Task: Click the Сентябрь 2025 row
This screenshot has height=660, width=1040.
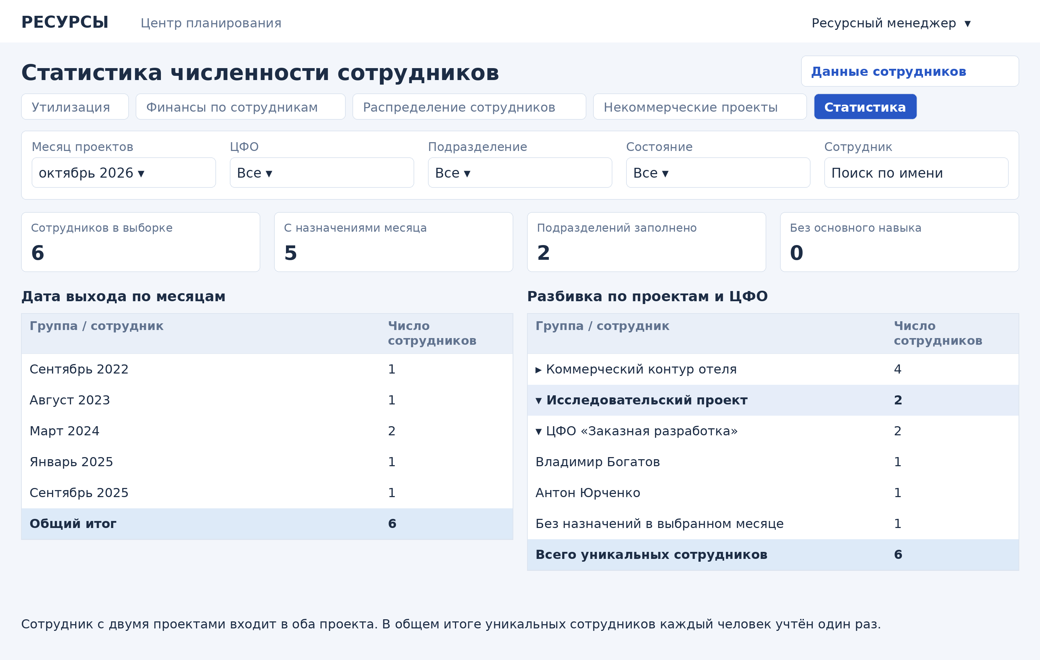Action: click(x=267, y=493)
